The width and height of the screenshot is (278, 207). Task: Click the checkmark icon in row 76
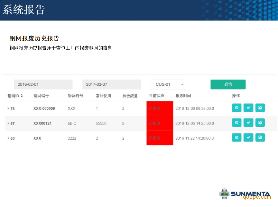point(248,108)
